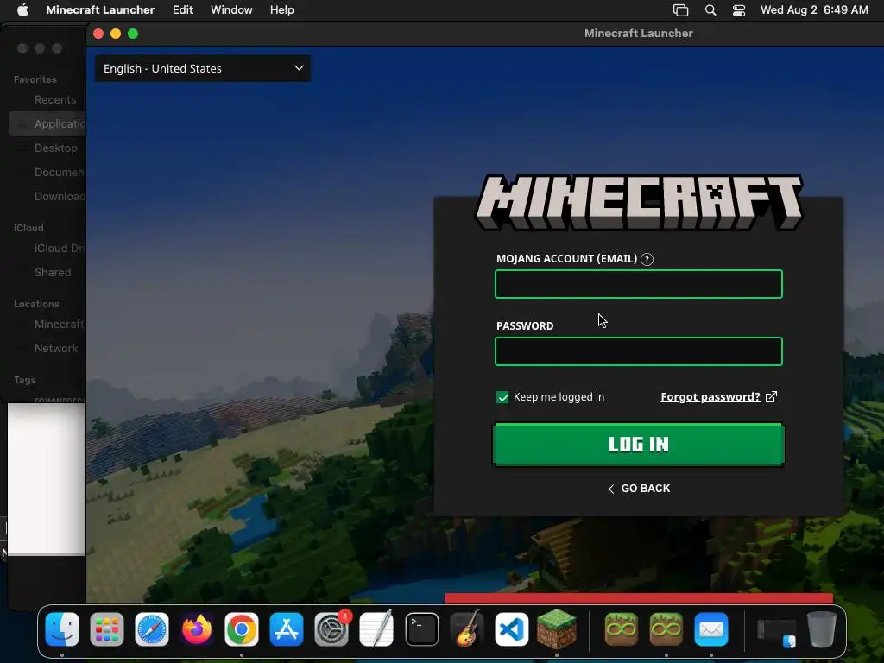Select the Minecraft location in Finder sidebar
Viewport: 884px width, 663px height.
[x=60, y=325]
